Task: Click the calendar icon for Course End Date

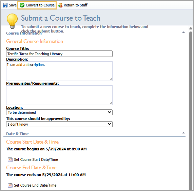Action: pyautogui.click(x=10, y=185)
